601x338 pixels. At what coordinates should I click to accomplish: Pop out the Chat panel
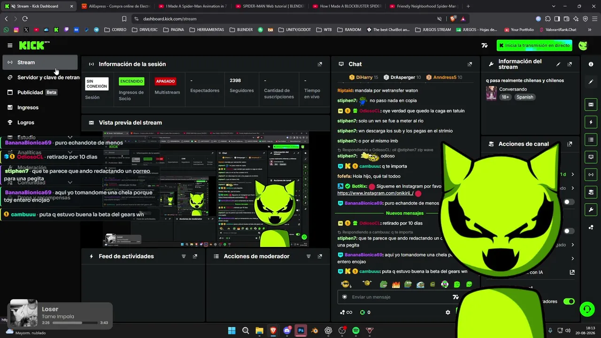tap(470, 64)
